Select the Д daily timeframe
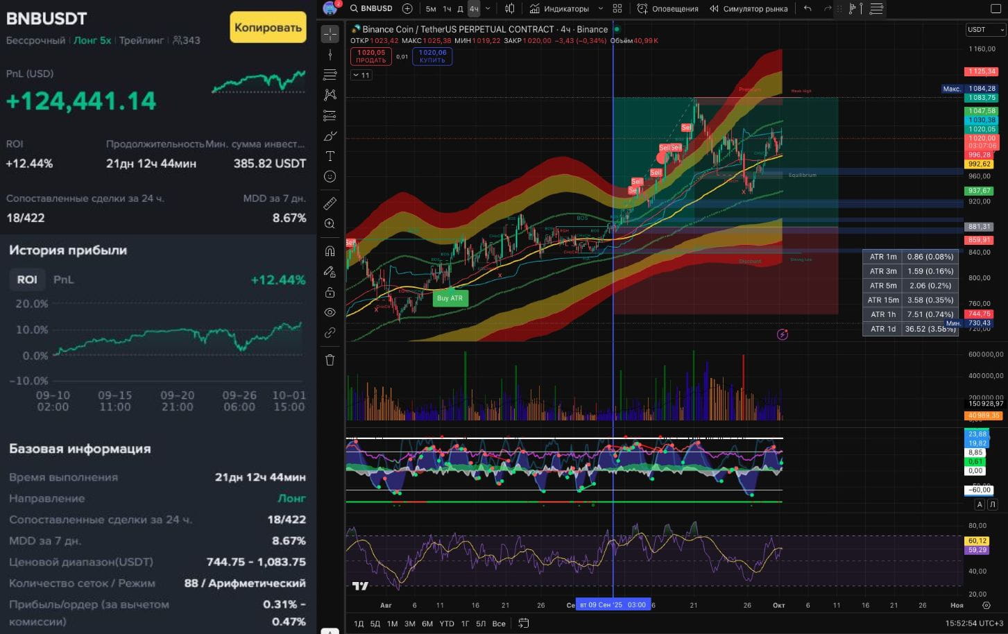This screenshot has width=1008, height=634. coord(460,8)
